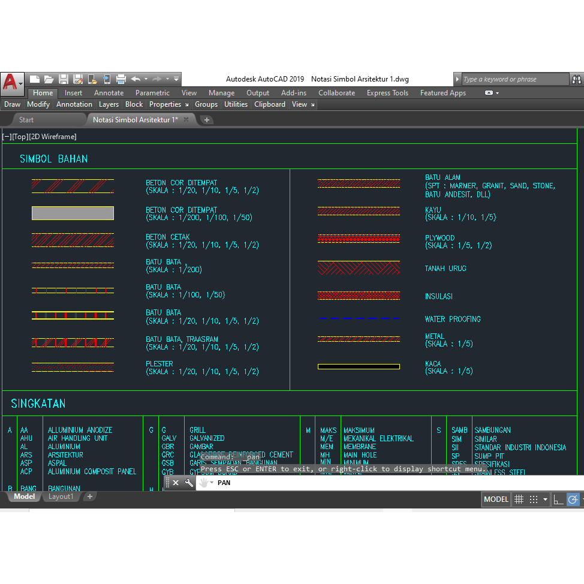Switch to the Insert ribbon tab
The image size is (584, 584).
click(73, 93)
